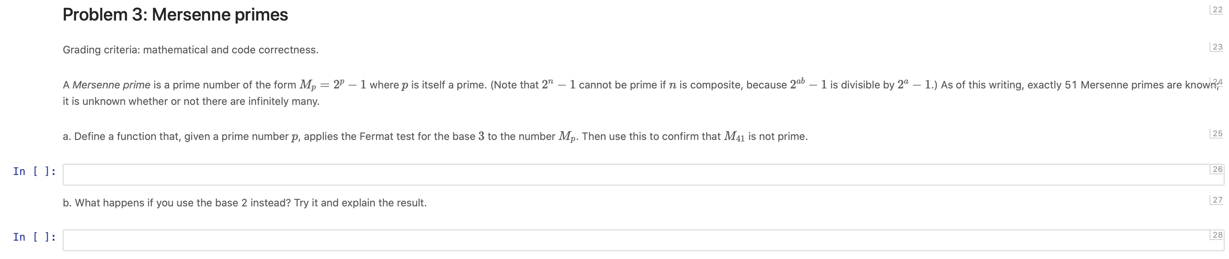The height and width of the screenshot is (259, 1229).
Task: Click the cell marker labeled 26
Action: [1217, 169]
